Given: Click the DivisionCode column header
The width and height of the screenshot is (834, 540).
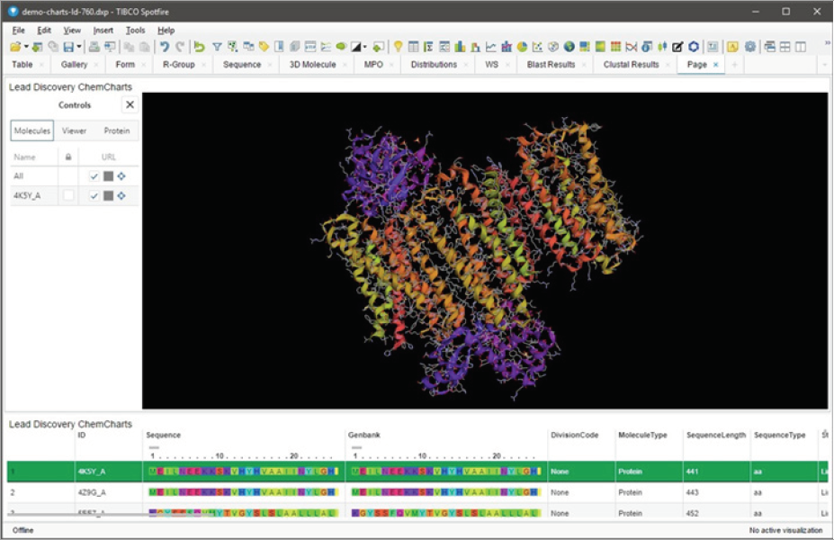Looking at the screenshot, I should click(x=574, y=436).
